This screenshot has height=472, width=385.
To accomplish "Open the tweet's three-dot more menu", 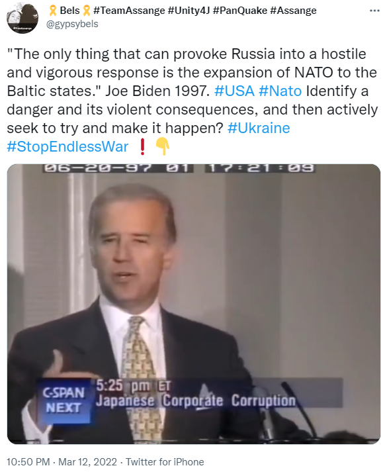I will 374,11.
